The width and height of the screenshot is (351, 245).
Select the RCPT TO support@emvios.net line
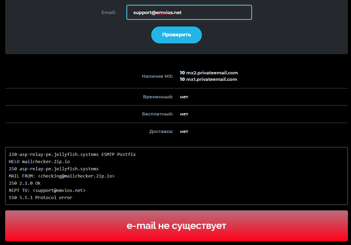click(47, 190)
